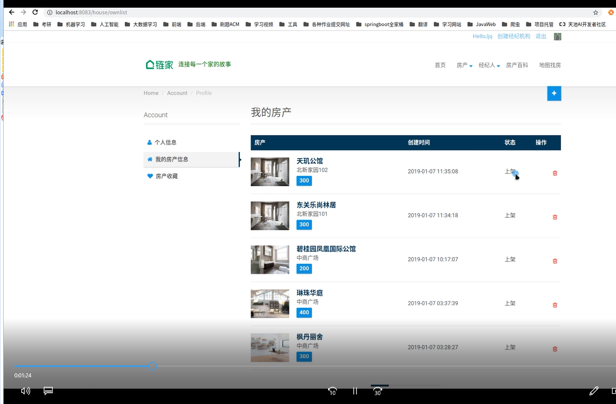Open 地图找房 in the navigation bar

coord(550,65)
